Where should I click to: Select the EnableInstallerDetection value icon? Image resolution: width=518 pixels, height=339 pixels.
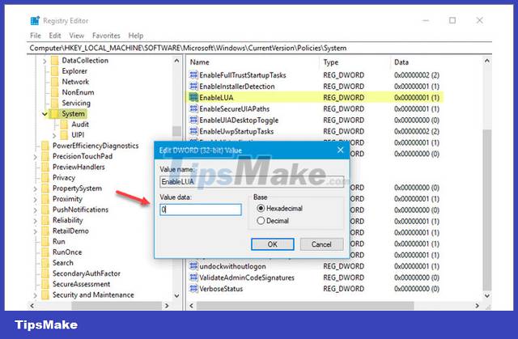pos(193,86)
